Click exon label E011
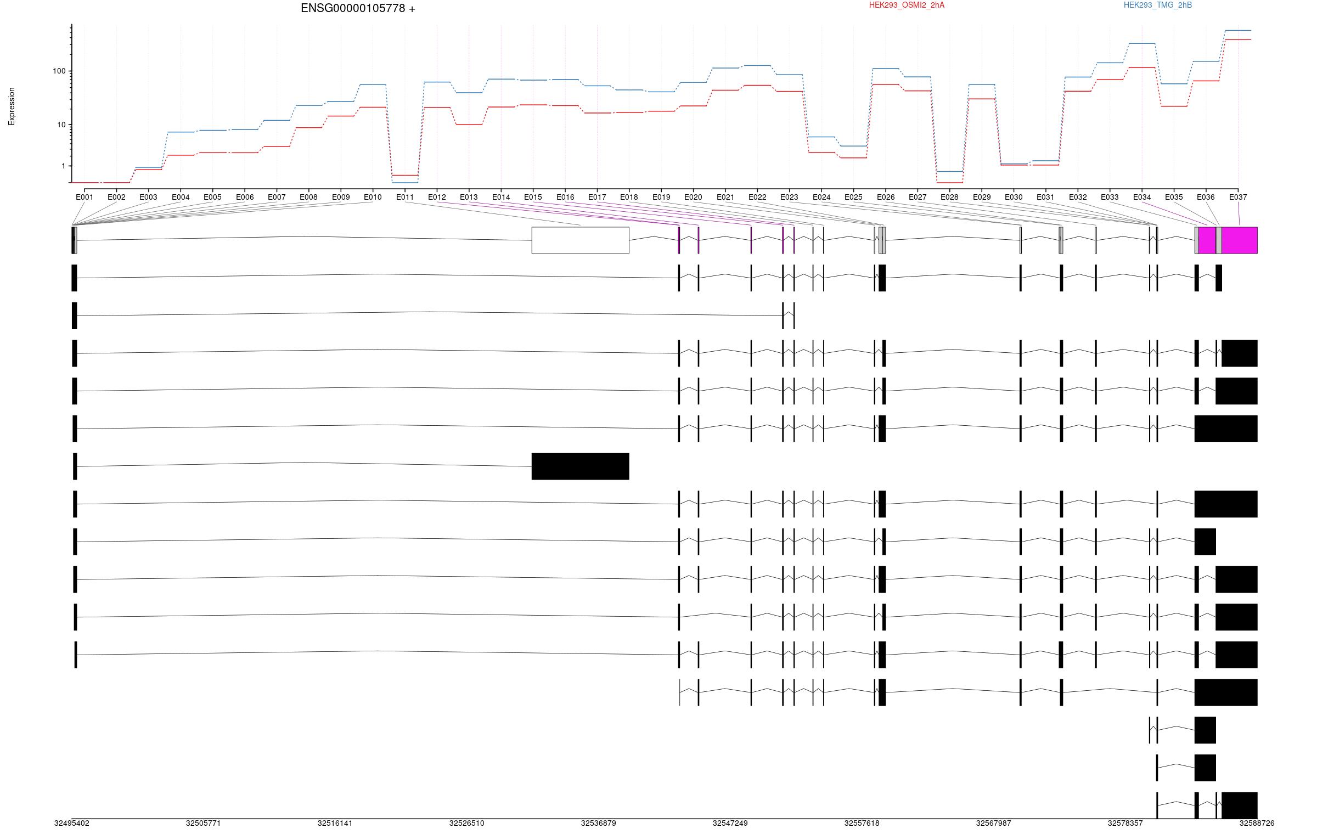This screenshot has width=1317, height=834. pos(405,197)
